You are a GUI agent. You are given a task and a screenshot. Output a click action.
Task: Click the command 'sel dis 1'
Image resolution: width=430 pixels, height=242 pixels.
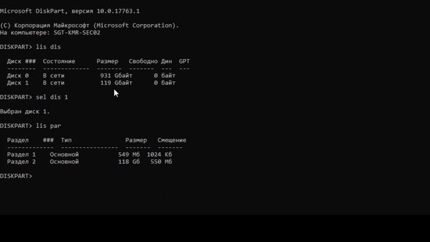[52, 97]
